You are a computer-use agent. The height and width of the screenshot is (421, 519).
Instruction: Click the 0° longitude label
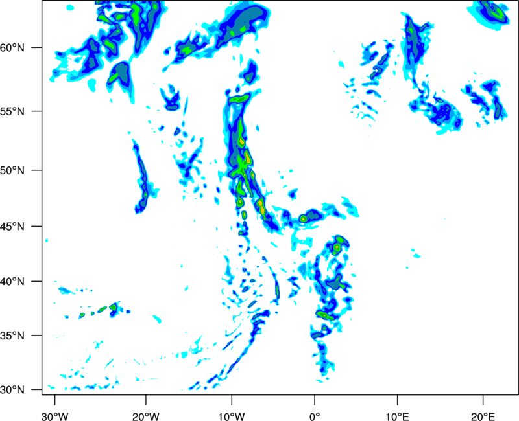[x=315, y=416]
